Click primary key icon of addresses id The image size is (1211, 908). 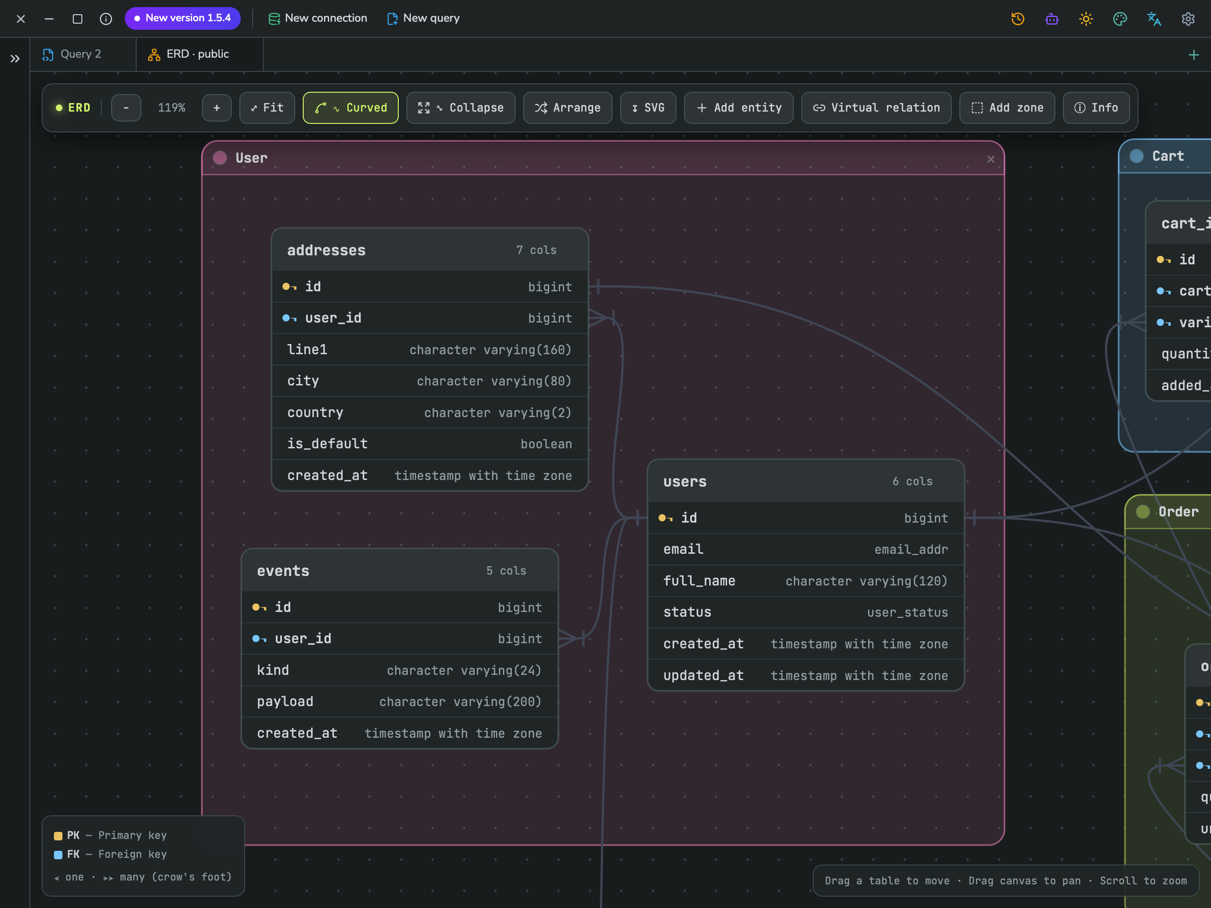289,287
